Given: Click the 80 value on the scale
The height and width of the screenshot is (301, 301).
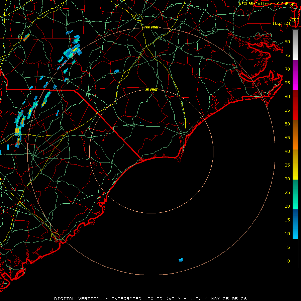Looking at the screenshot, I should [287, 42].
